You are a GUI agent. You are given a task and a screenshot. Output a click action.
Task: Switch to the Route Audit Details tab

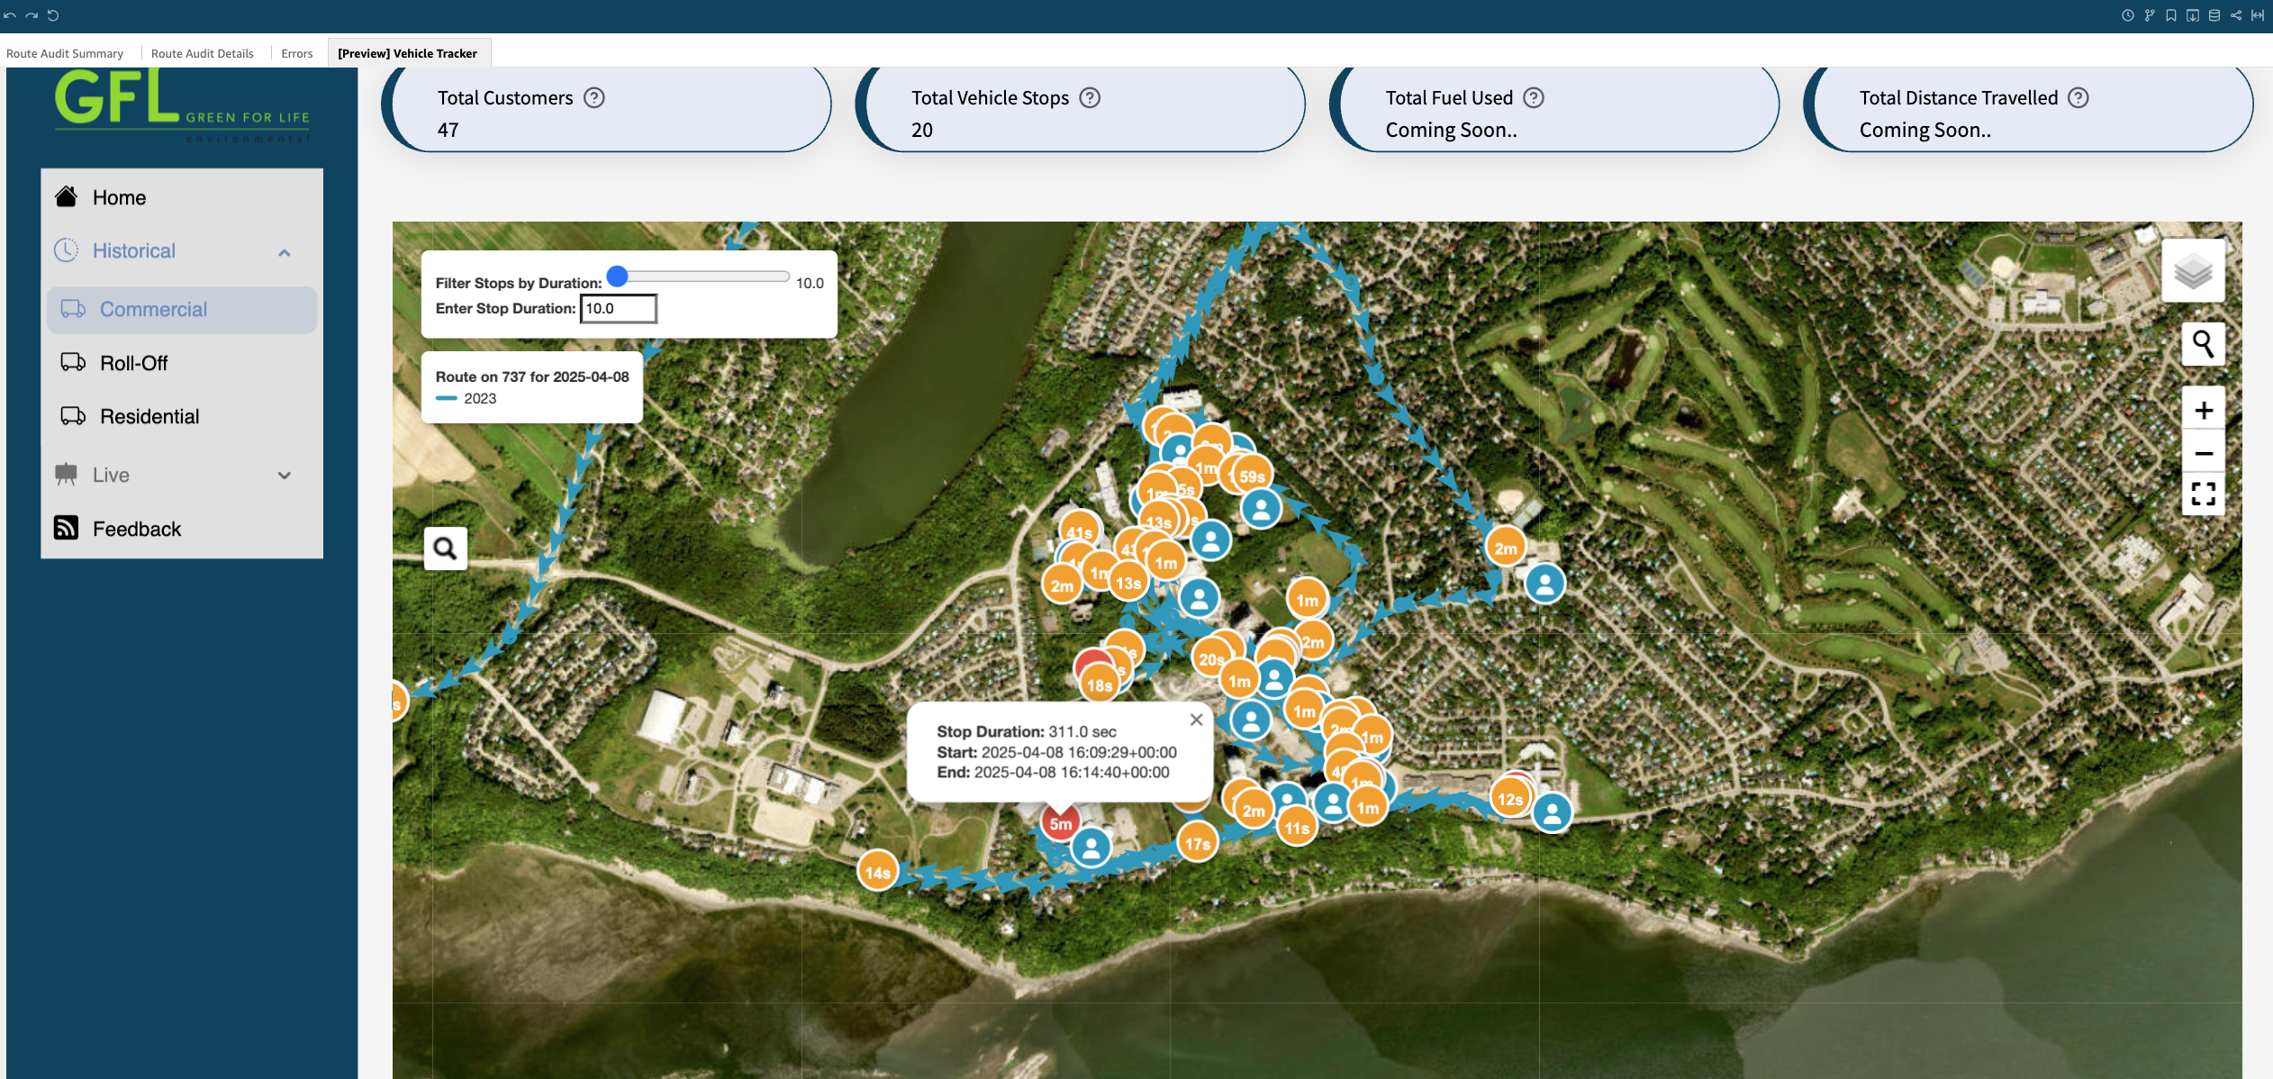(202, 53)
